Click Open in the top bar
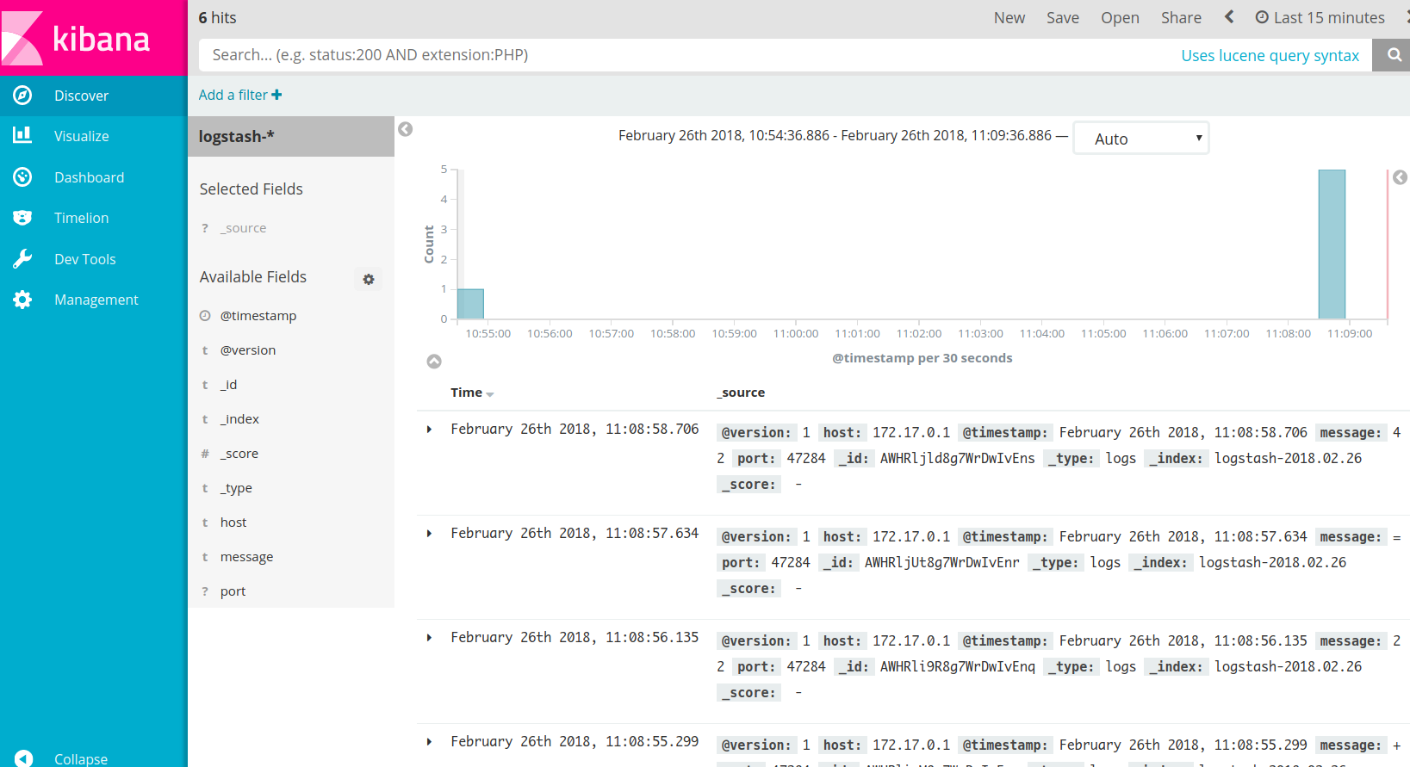The image size is (1410, 767). pos(1120,17)
